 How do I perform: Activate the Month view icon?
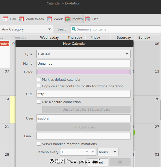pos(68,19)
